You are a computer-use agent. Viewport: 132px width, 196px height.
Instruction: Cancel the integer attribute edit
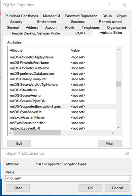117,188
